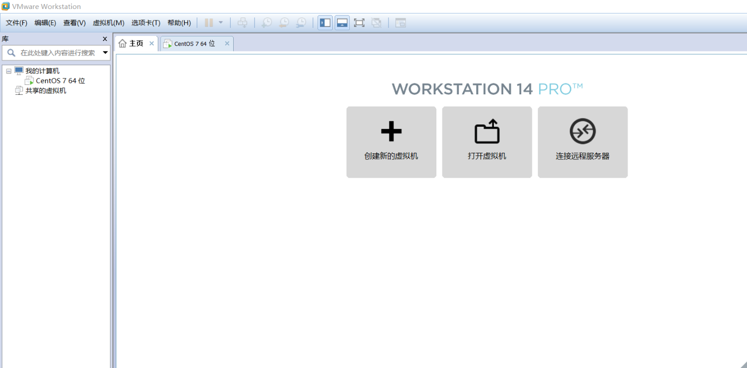
Task: Click the revert to snapshot icon
Action: [284, 22]
